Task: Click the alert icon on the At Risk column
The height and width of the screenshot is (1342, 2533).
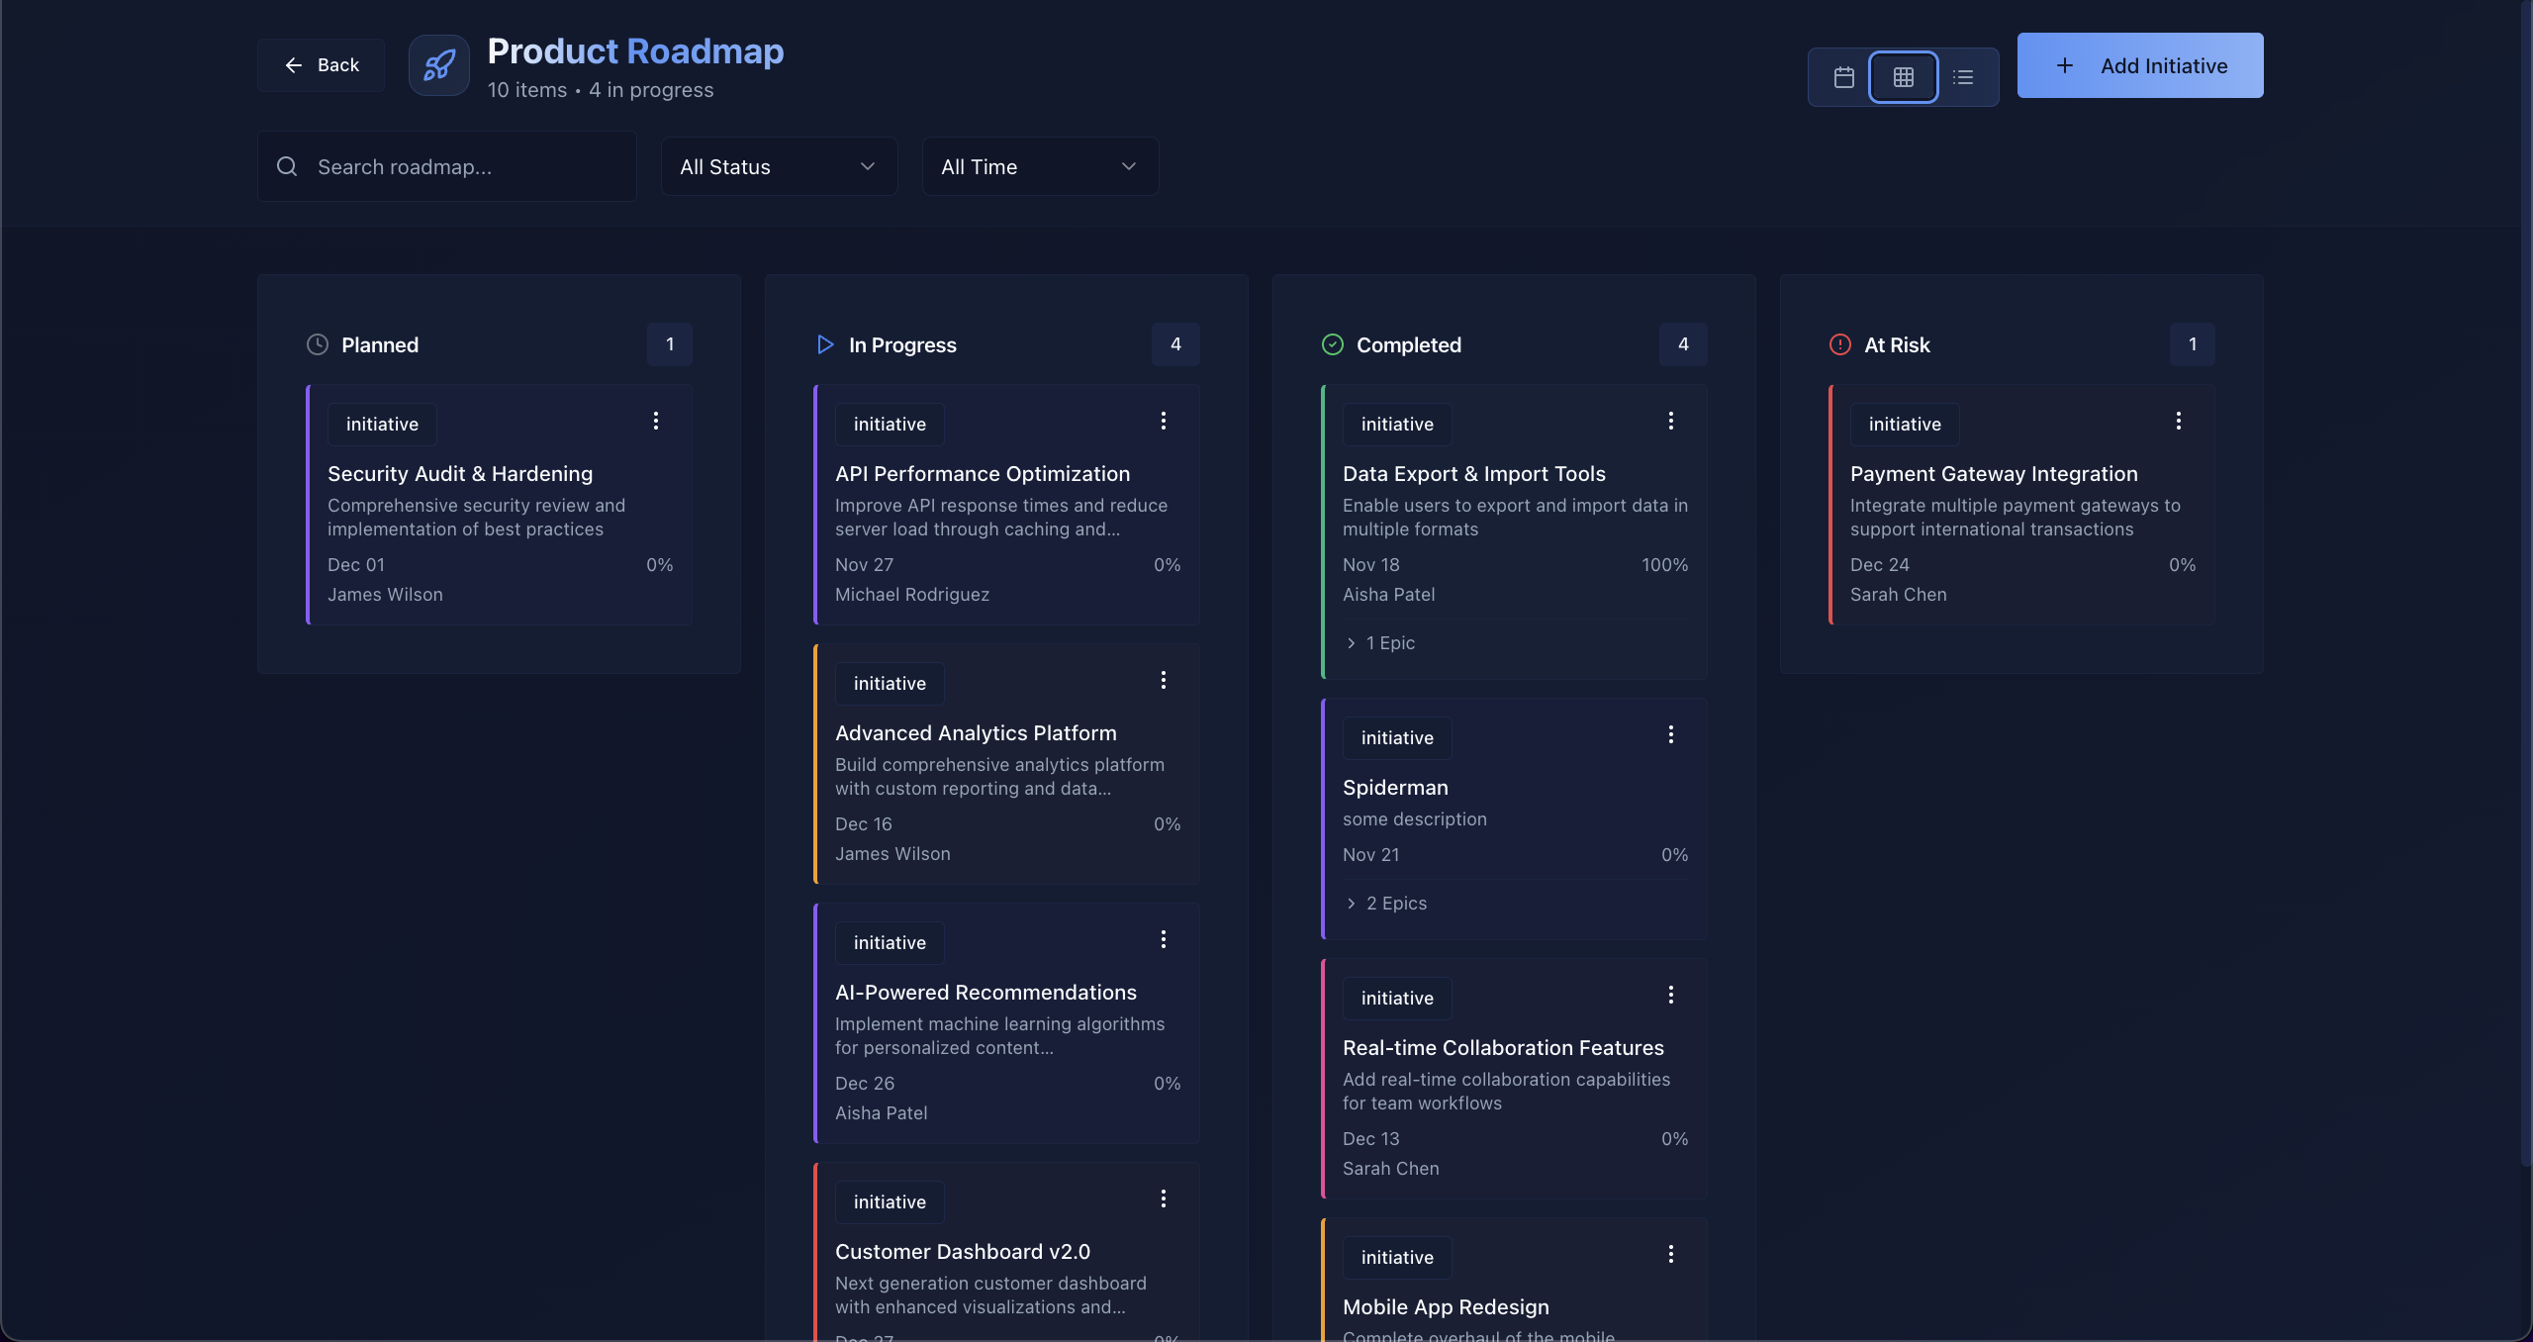Action: (1839, 344)
